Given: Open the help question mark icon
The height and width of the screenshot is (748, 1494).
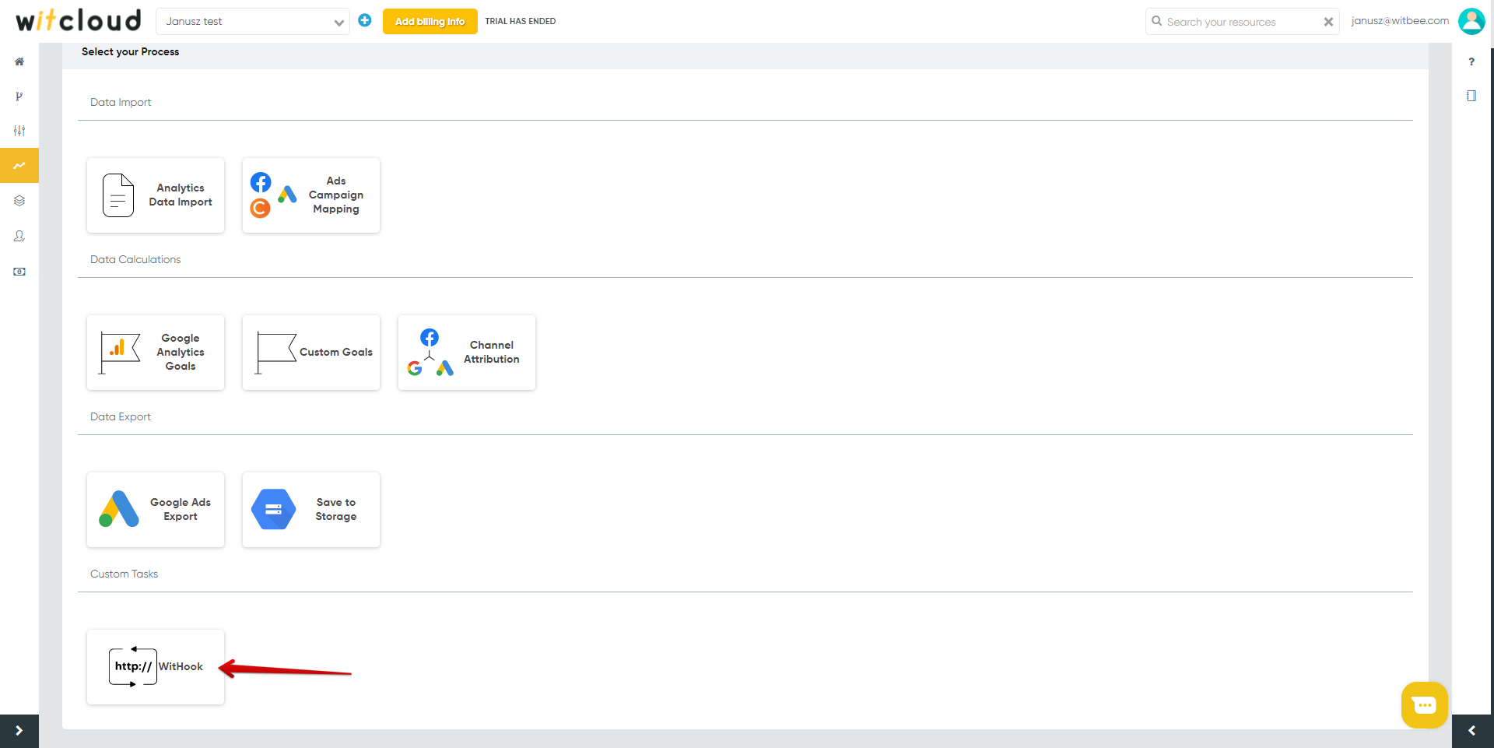Looking at the screenshot, I should point(1471,61).
